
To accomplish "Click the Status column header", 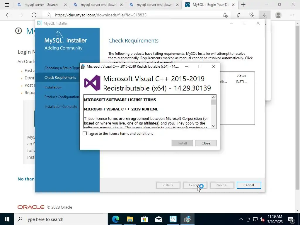I will tap(241, 75).
